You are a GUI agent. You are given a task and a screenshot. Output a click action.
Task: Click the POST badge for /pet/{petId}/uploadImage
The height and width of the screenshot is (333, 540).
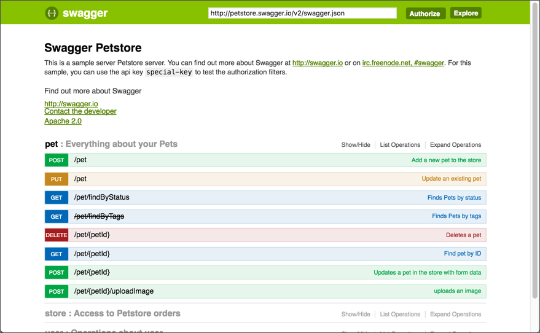(57, 291)
